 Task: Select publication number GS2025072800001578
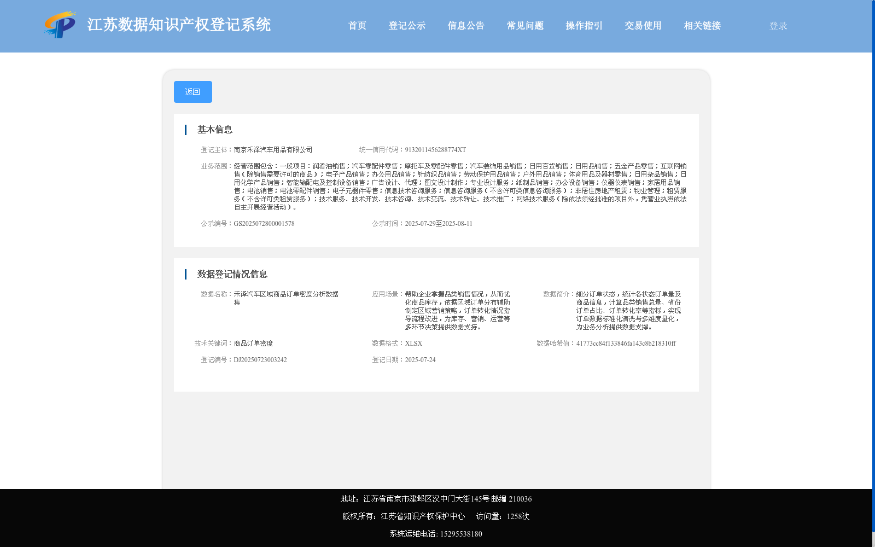[x=264, y=224]
